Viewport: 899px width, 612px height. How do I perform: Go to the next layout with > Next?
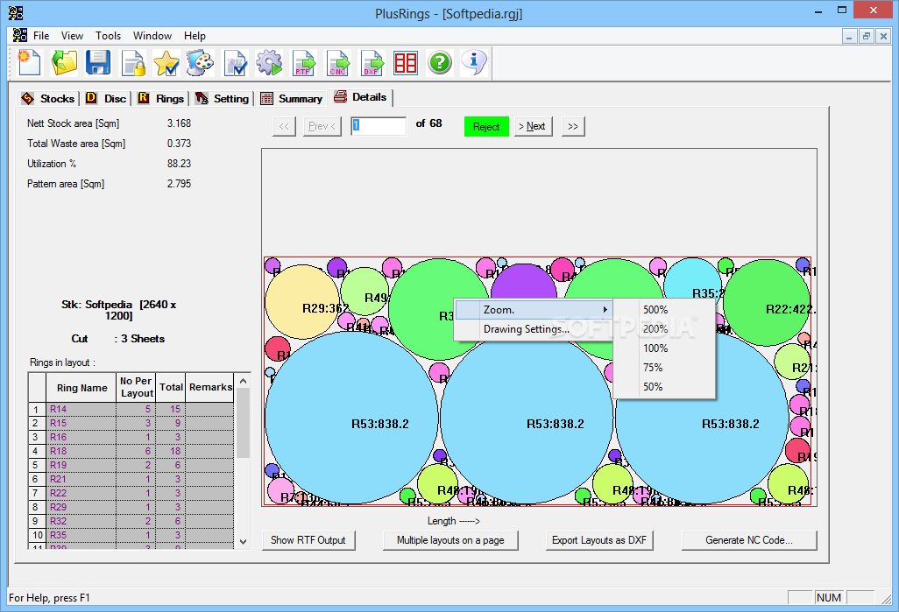tap(534, 126)
